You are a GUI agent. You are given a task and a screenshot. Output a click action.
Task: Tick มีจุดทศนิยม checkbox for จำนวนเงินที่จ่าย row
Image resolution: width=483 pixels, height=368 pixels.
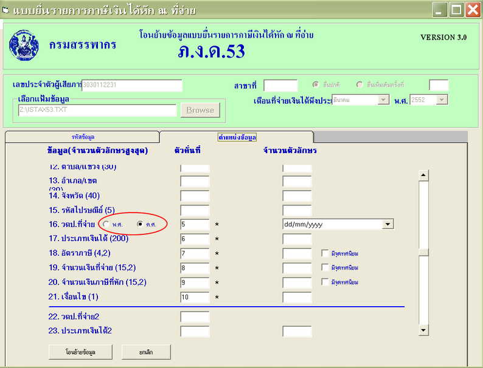(325, 268)
